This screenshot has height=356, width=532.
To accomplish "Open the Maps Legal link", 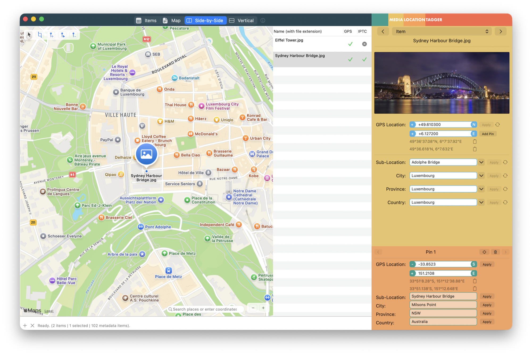I will pos(49,311).
